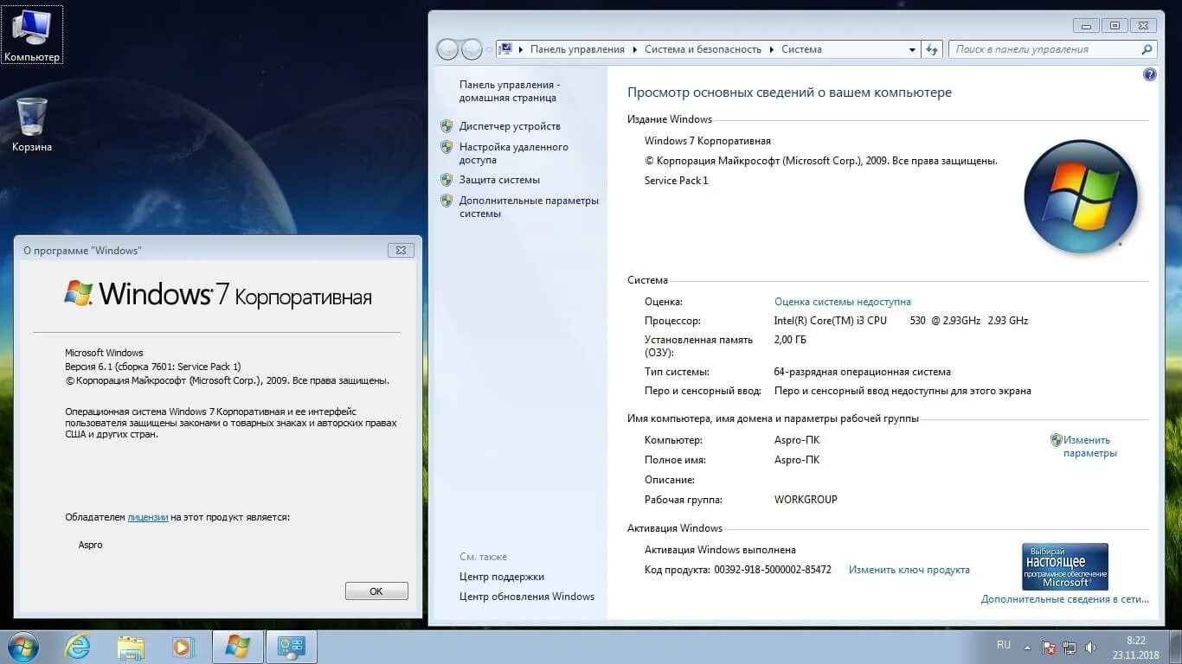Click Система breadcrumb segment
Viewport: 1182px width, 664px height.
pos(801,49)
